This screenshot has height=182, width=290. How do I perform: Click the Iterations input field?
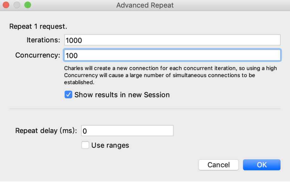(x=172, y=40)
